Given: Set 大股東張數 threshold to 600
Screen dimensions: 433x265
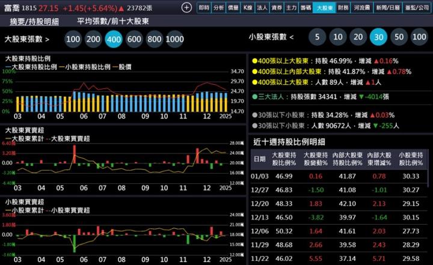Looking at the screenshot, I should pyautogui.click(x=134, y=39).
